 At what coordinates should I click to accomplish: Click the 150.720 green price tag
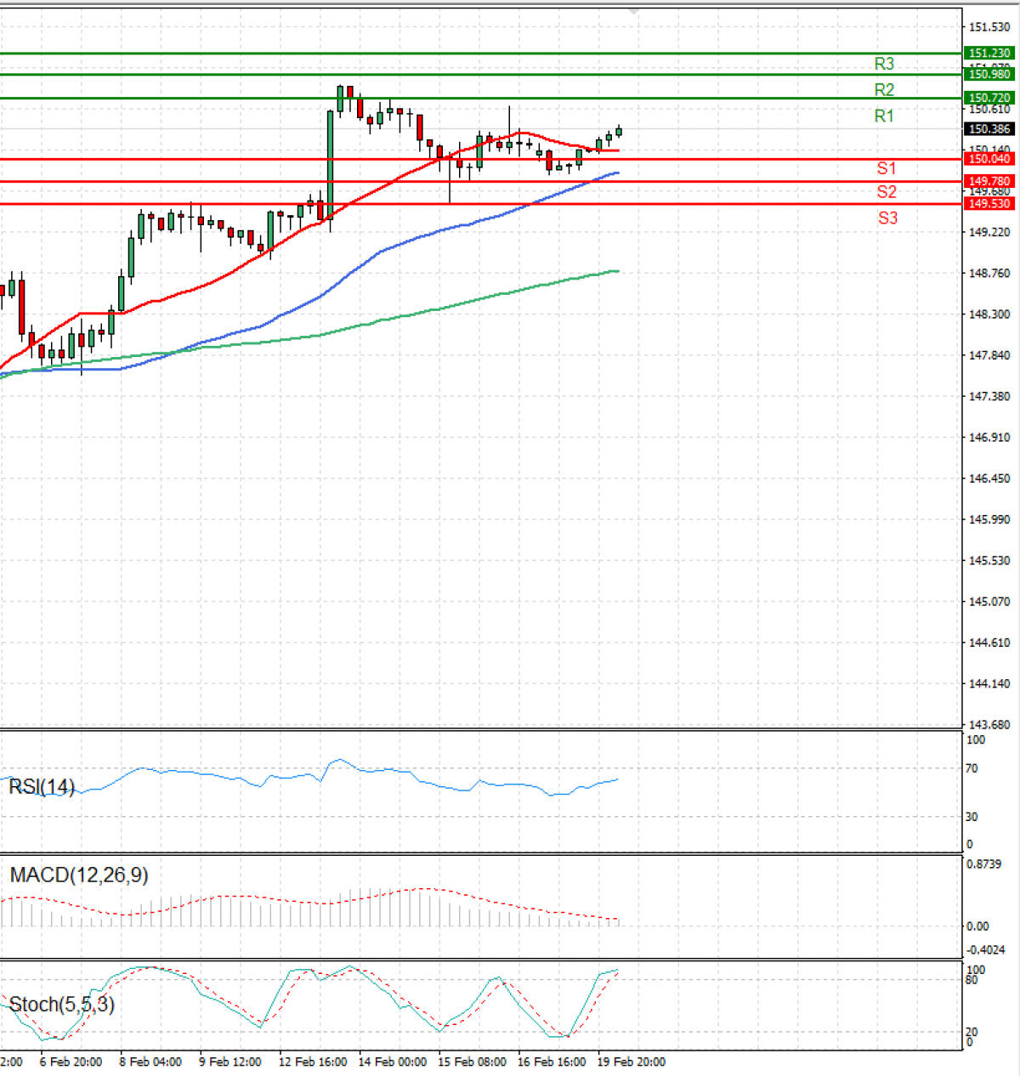[989, 99]
